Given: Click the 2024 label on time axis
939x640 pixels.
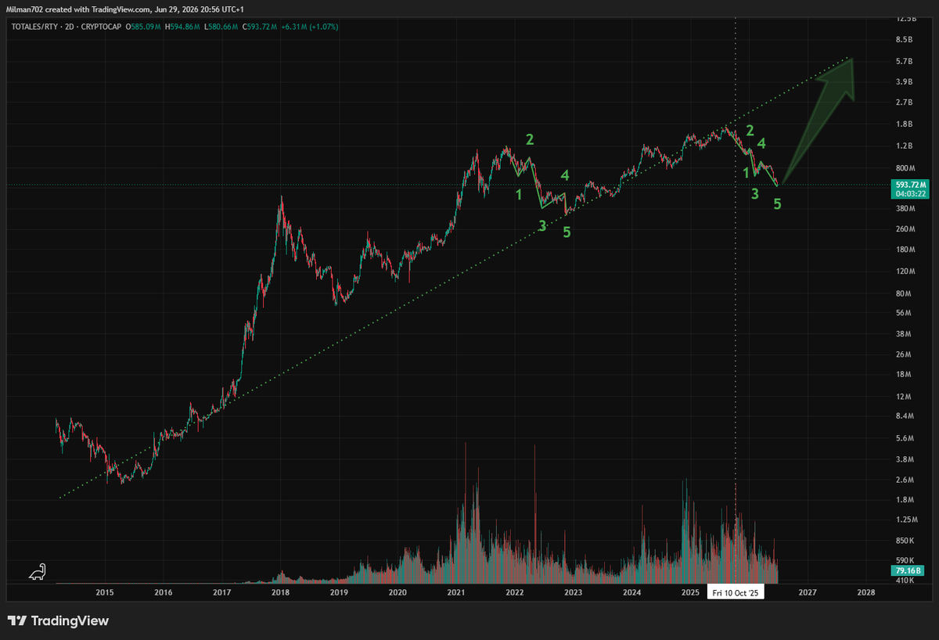Looking at the screenshot, I should point(631,593).
